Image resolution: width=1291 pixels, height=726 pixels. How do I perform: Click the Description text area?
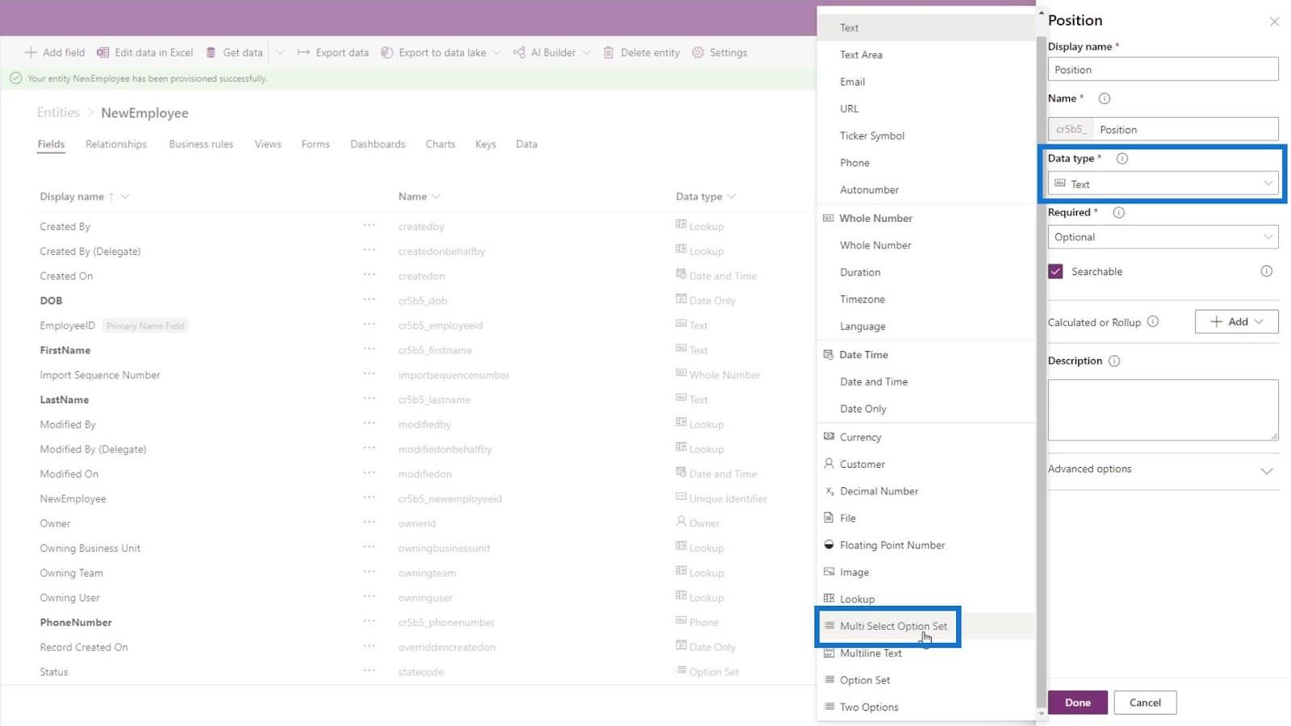1163,410
